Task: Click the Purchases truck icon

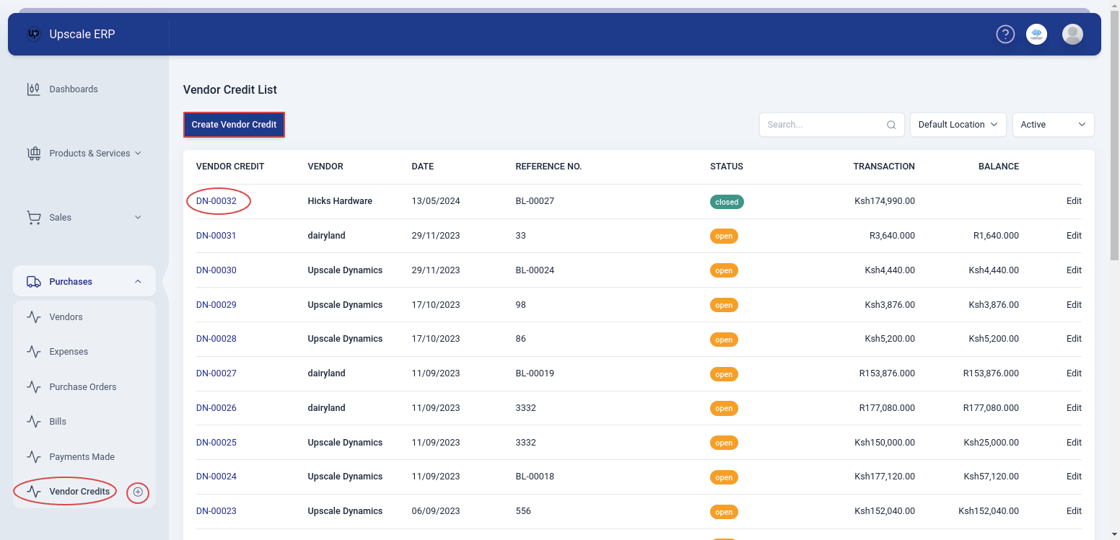Action: point(33,282)
